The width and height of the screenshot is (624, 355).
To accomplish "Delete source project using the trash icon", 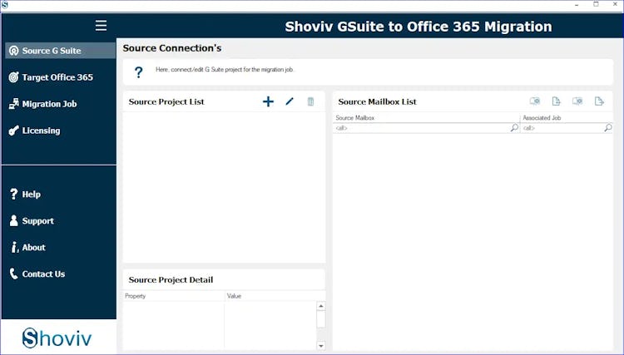I will click(x=310, y=101).
